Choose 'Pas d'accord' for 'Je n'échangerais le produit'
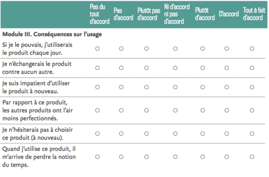Viewport: 269px width, 177px height. [x=121, y=68]
